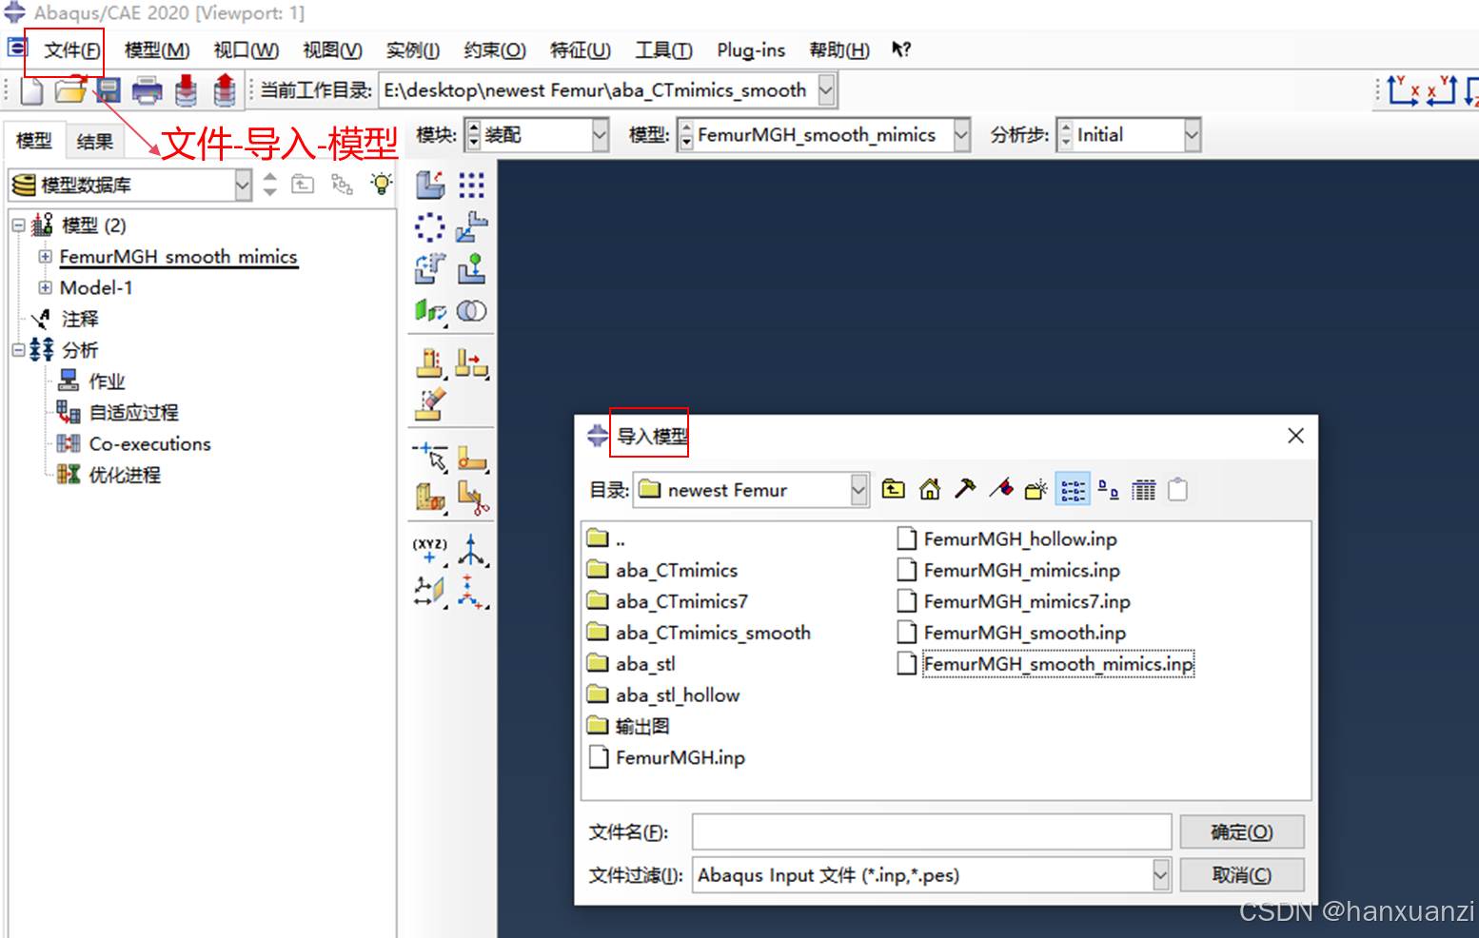
Task: Select the eraser Remove Faces tool
Action: tap(430, 404)
